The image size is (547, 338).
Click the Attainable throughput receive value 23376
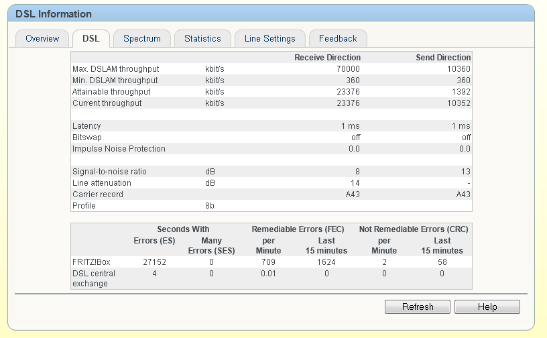click(348, 92)
